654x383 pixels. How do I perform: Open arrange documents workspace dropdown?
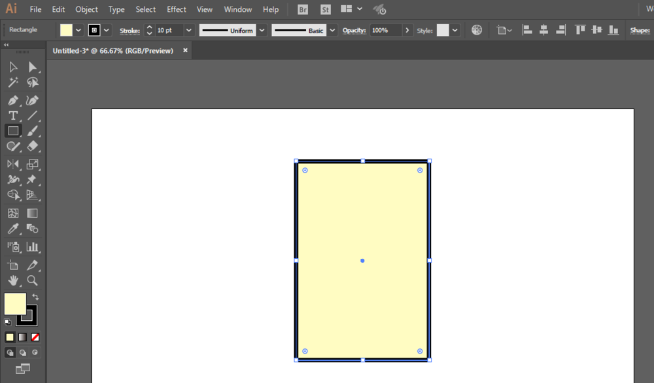coord(351,8)
